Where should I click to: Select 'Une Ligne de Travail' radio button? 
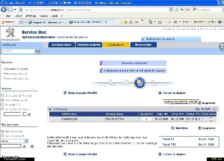(x=2, y=95)
